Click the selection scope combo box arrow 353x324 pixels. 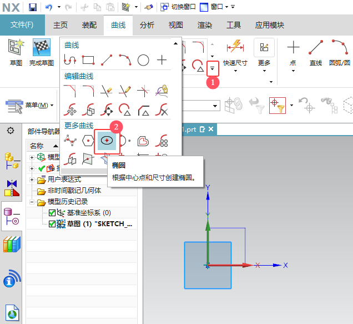point(215,106)
